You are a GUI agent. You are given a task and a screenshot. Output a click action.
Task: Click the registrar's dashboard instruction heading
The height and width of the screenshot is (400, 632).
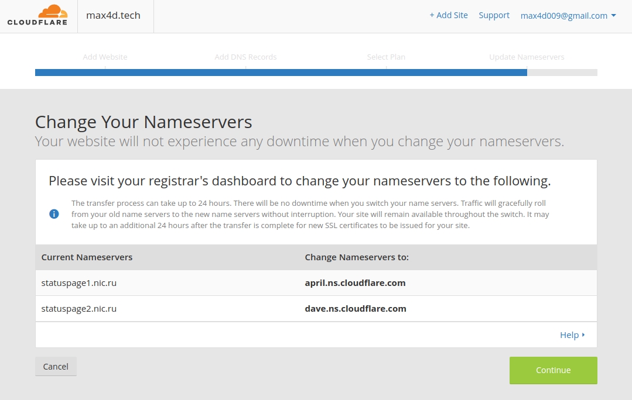[300, 181]
